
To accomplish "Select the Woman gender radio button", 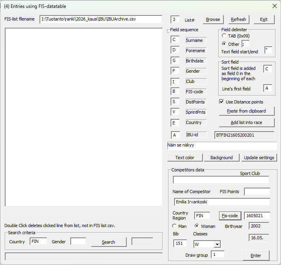I will pos(197,226).
